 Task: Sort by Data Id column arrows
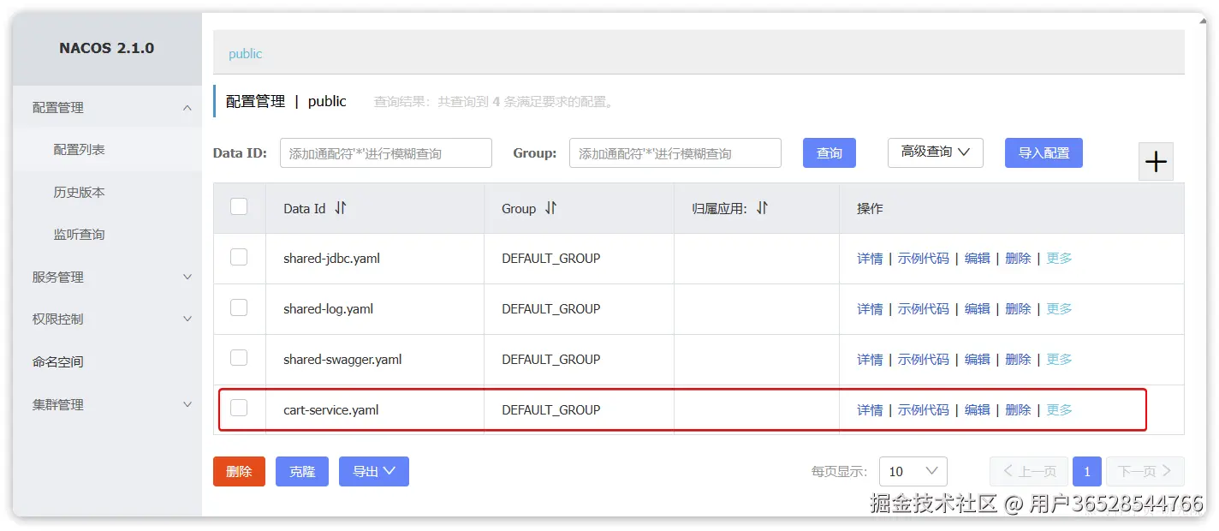pyautogui.click(x=341, y=208)
